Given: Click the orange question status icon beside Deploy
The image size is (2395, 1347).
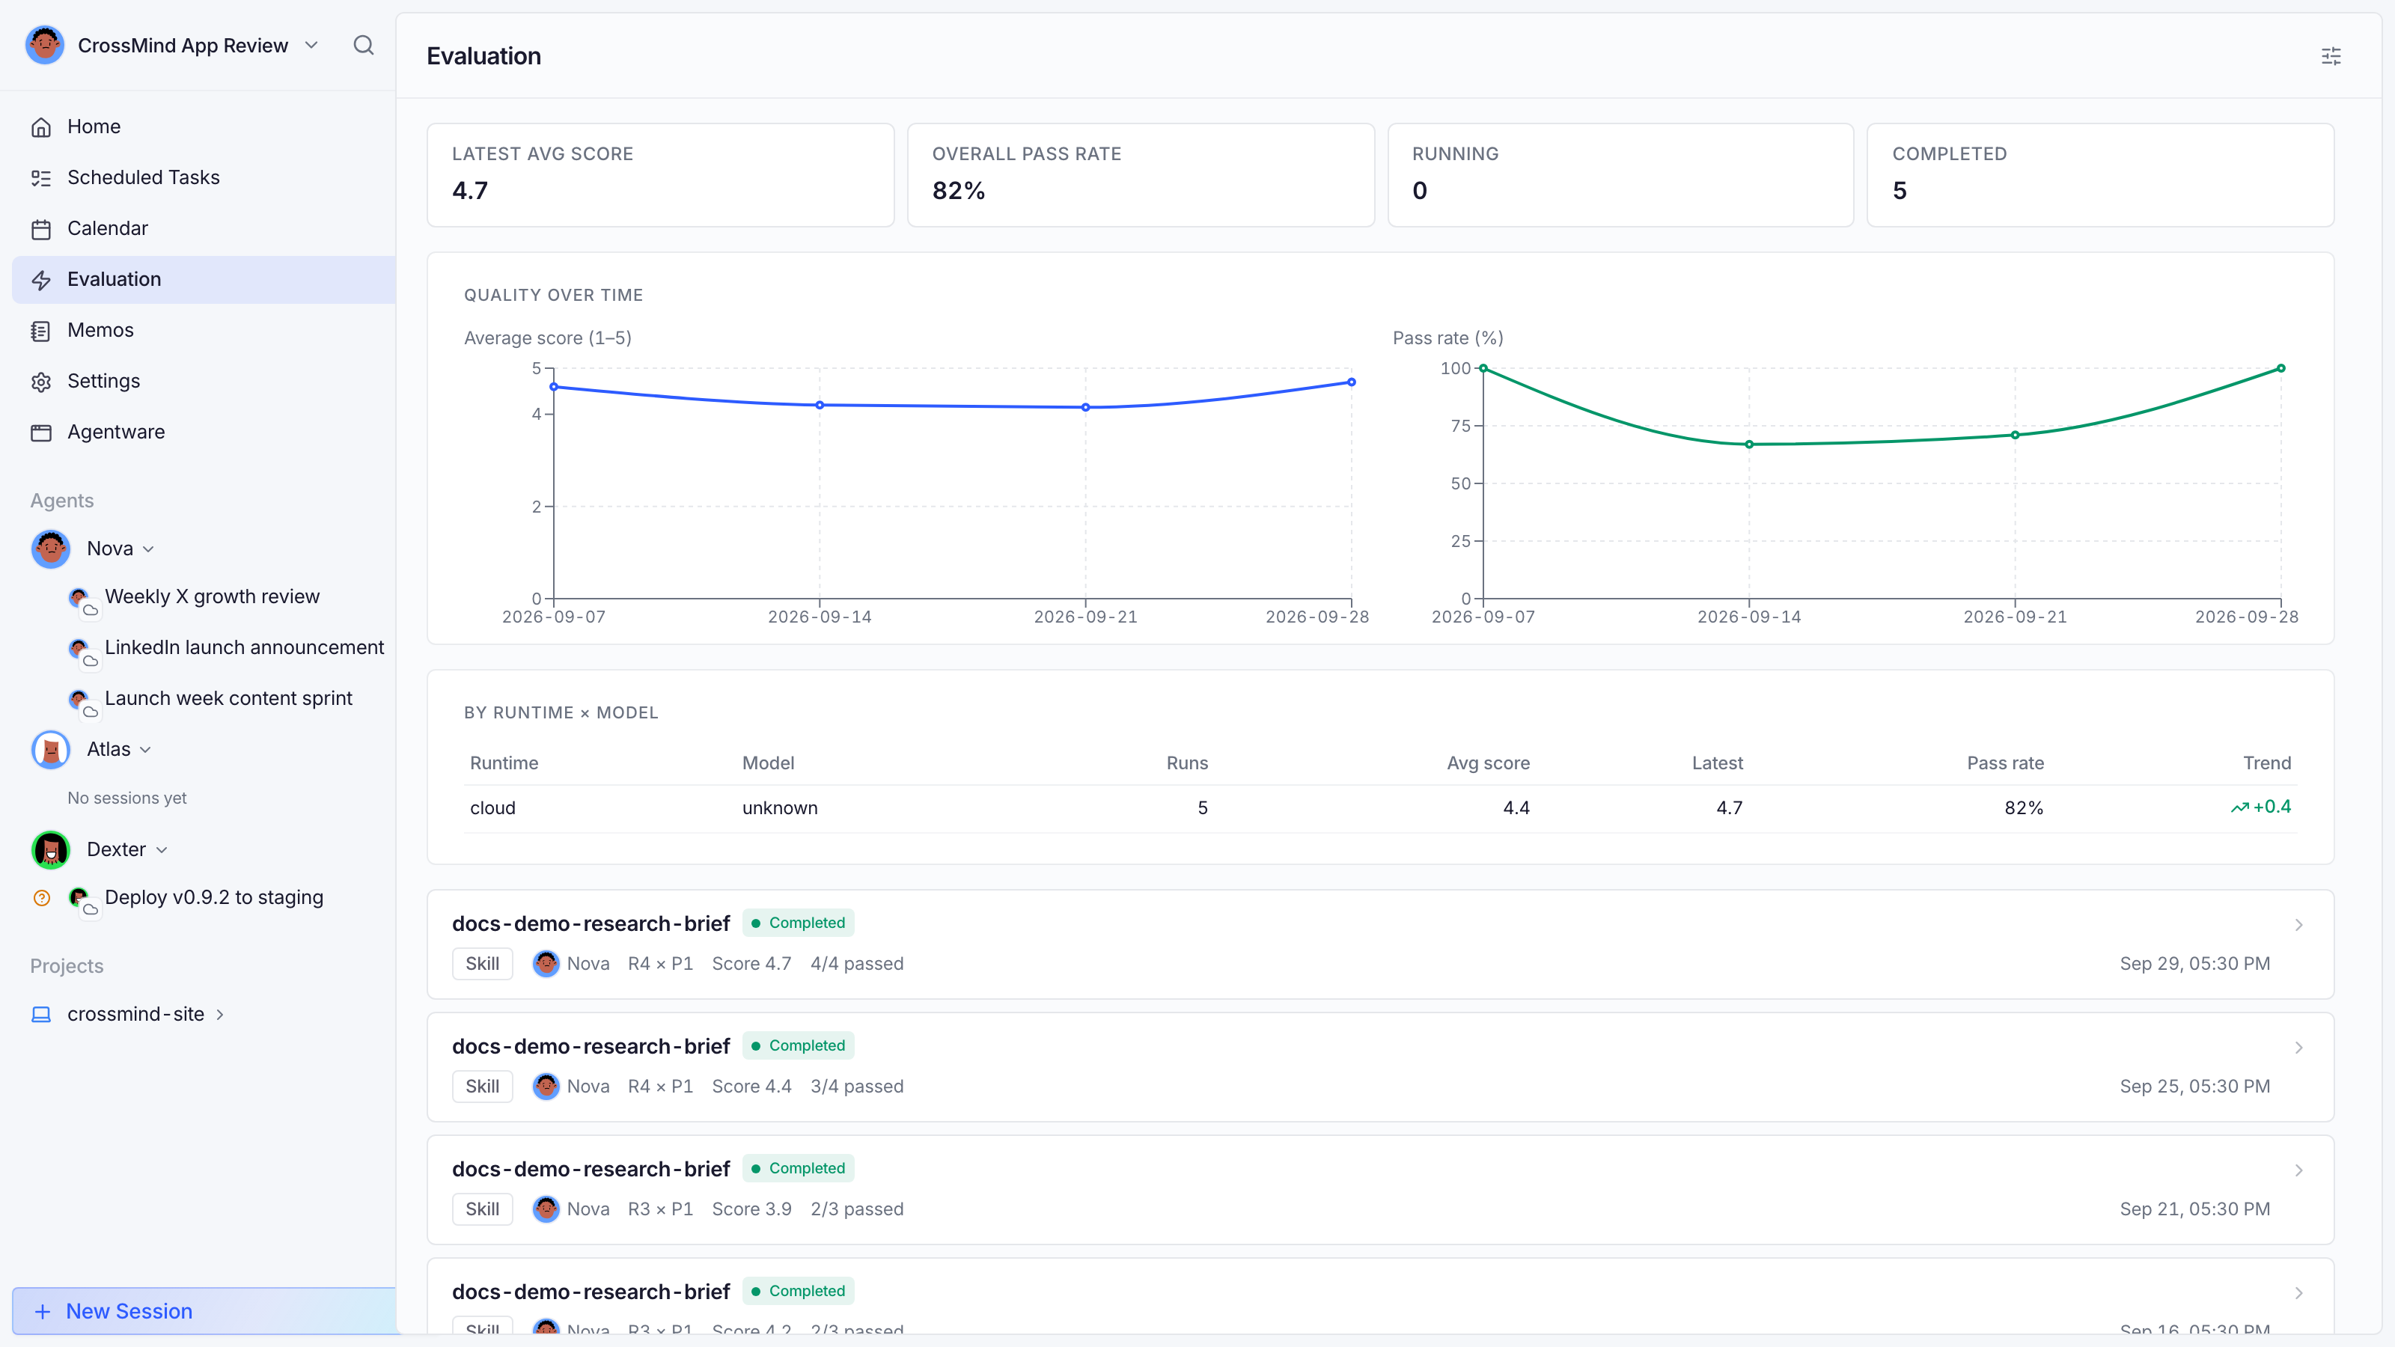Looking at the screenshot, I should pos(42,898).
